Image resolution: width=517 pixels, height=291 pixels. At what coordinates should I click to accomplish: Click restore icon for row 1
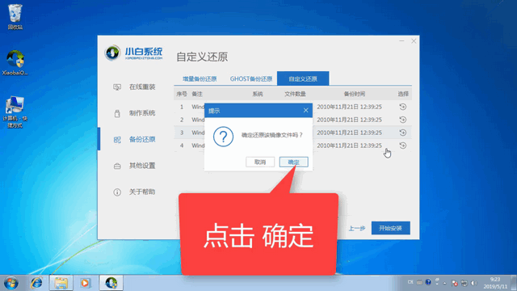402,107
